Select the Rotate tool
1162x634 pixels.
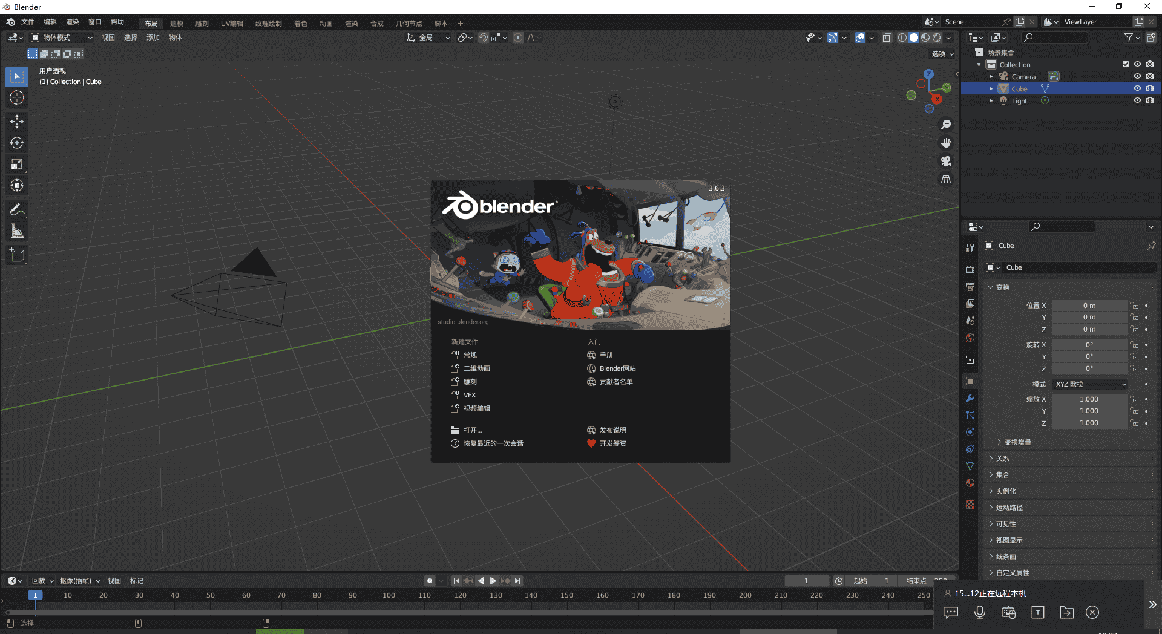pyautogui.click(x=17, y=143)
